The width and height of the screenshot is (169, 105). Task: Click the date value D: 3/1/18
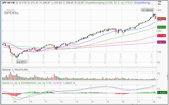[x=21, y=3]
